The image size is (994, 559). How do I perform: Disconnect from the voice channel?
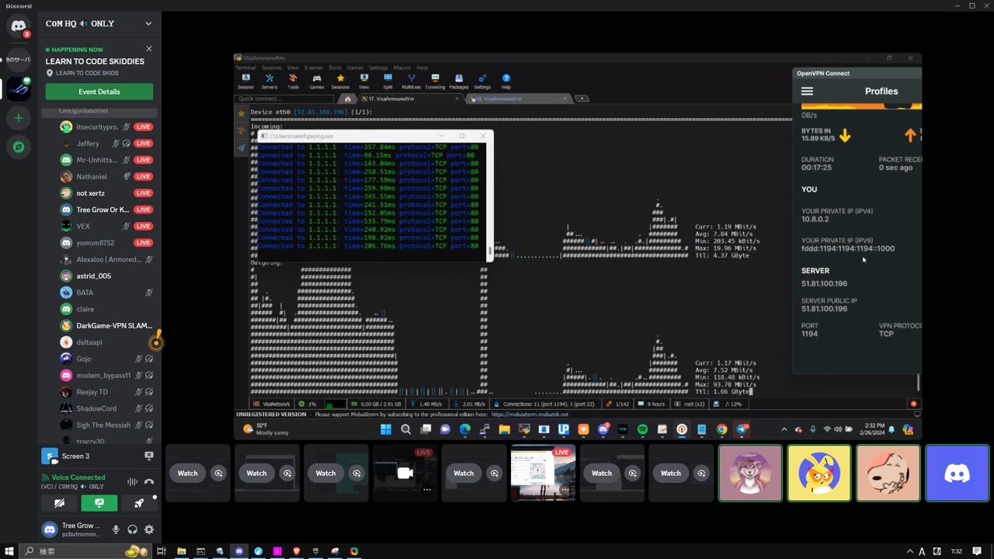pyautogui.click(x=149, y=481)
